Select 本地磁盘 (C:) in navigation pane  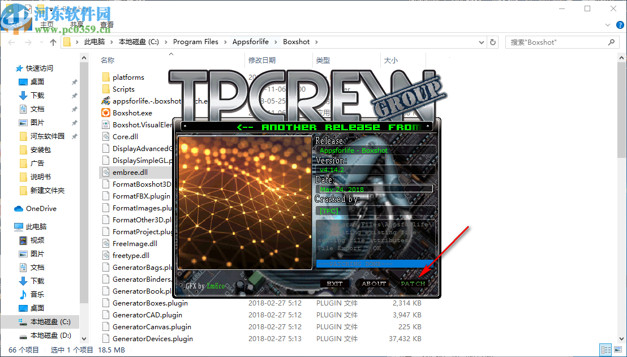[50, 322]
